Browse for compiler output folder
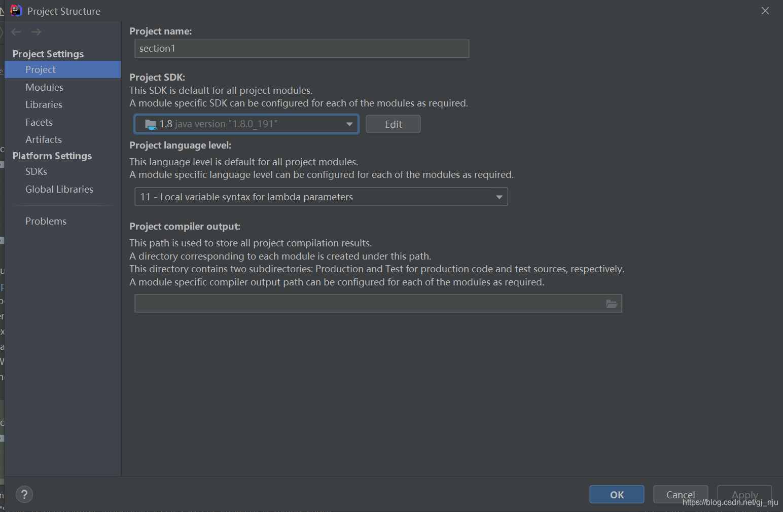 pyautogui.click(x=612, y=304)
